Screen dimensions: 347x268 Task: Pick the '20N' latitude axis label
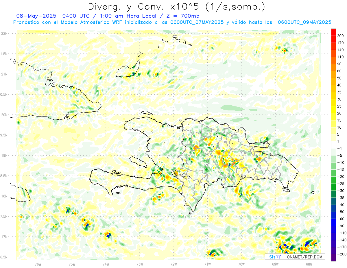(x=4, y=115)
